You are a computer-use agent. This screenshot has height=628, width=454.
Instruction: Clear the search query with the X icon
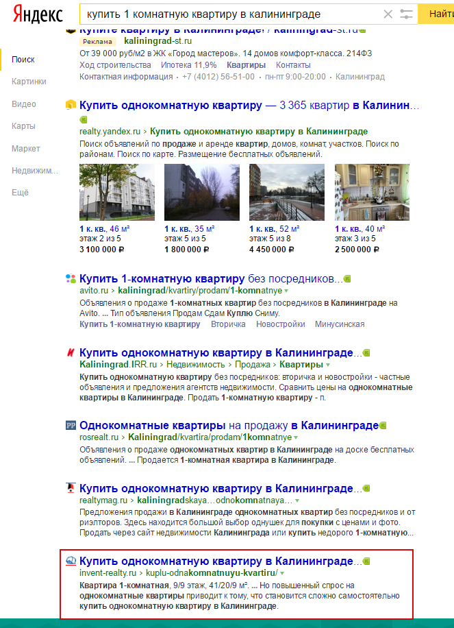point(388,14)
